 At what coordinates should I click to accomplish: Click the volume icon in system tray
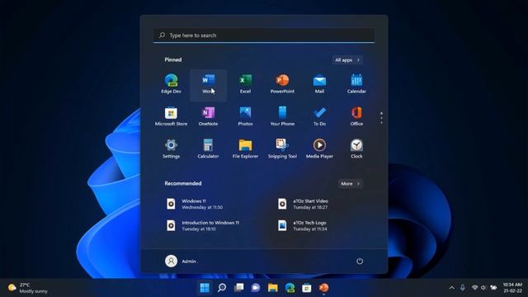[483, 288]
